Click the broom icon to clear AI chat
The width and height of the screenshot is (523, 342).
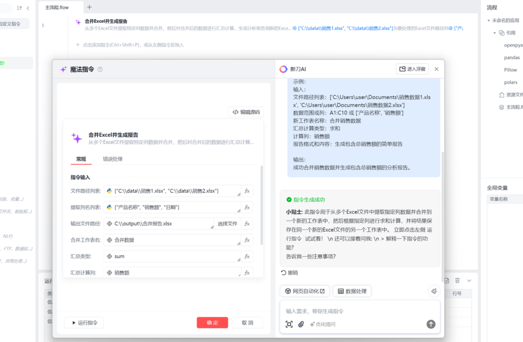[x=434, y=291]
